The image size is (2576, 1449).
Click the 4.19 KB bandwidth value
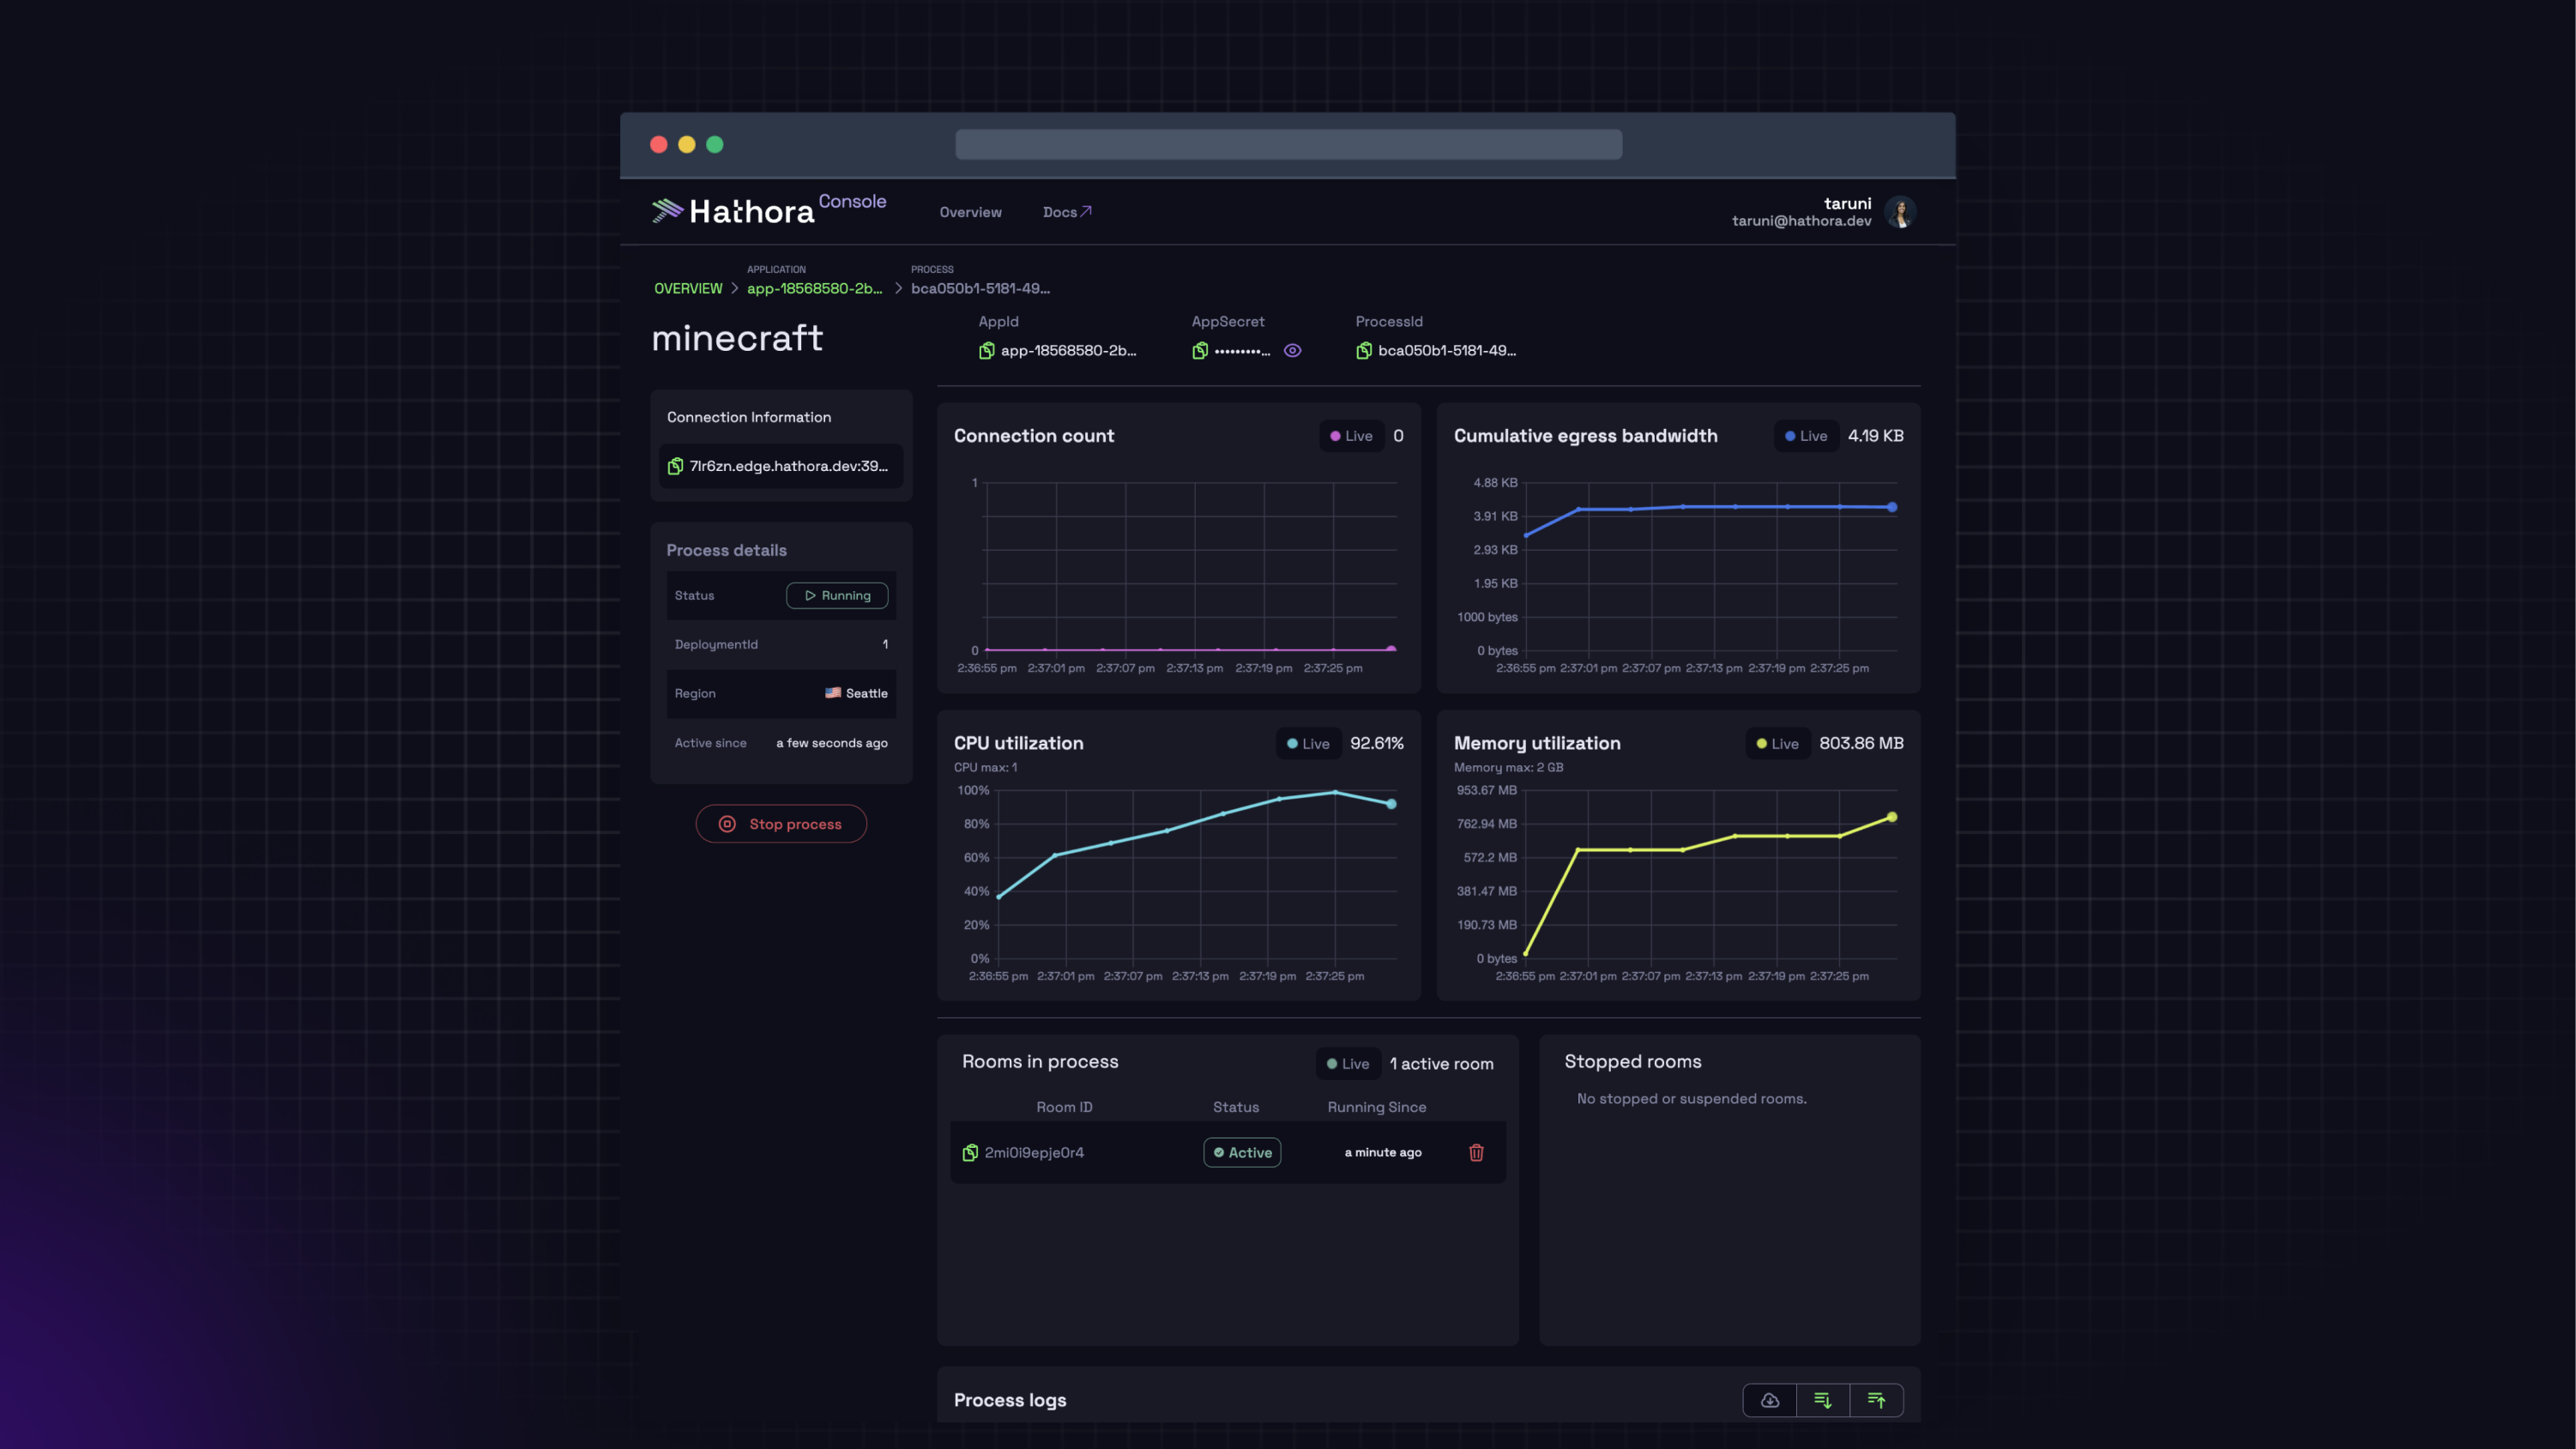click(1875, 436)
